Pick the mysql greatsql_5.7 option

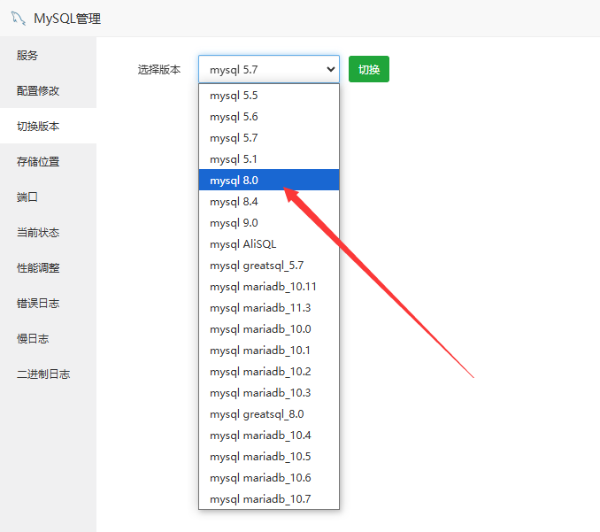269,266
